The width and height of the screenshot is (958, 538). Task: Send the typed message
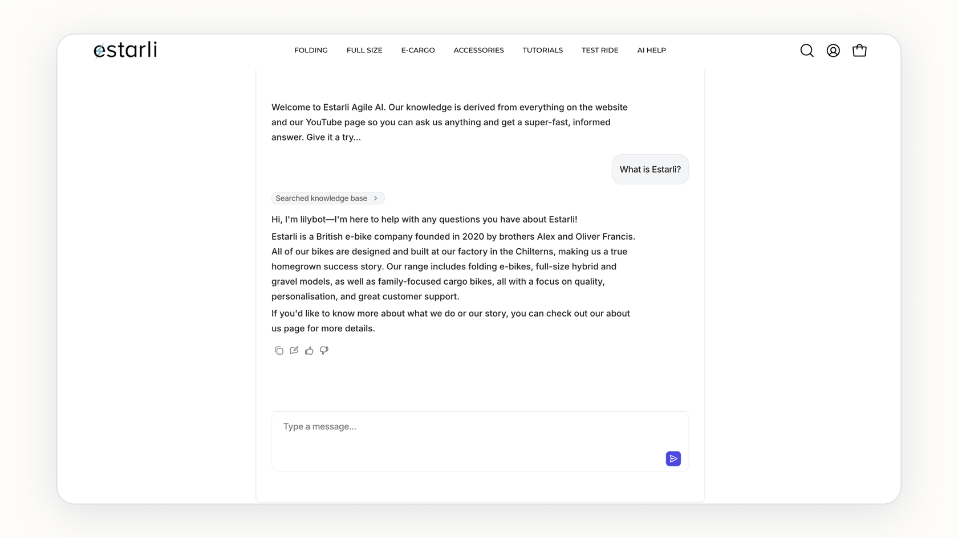pyautogui.click(x=673, y=458)
